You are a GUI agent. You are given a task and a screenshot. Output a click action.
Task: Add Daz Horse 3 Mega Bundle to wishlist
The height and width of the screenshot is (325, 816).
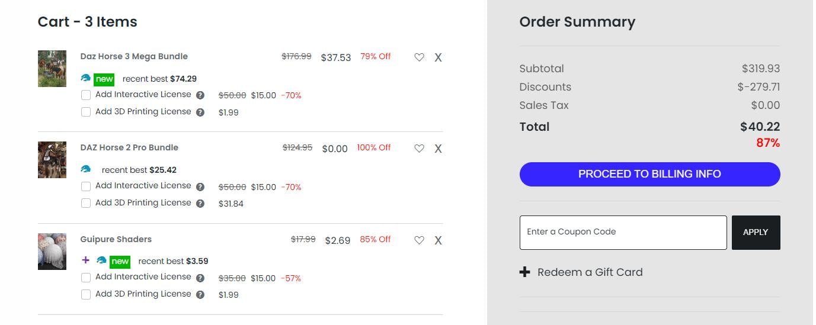click(x=419, y=57)
